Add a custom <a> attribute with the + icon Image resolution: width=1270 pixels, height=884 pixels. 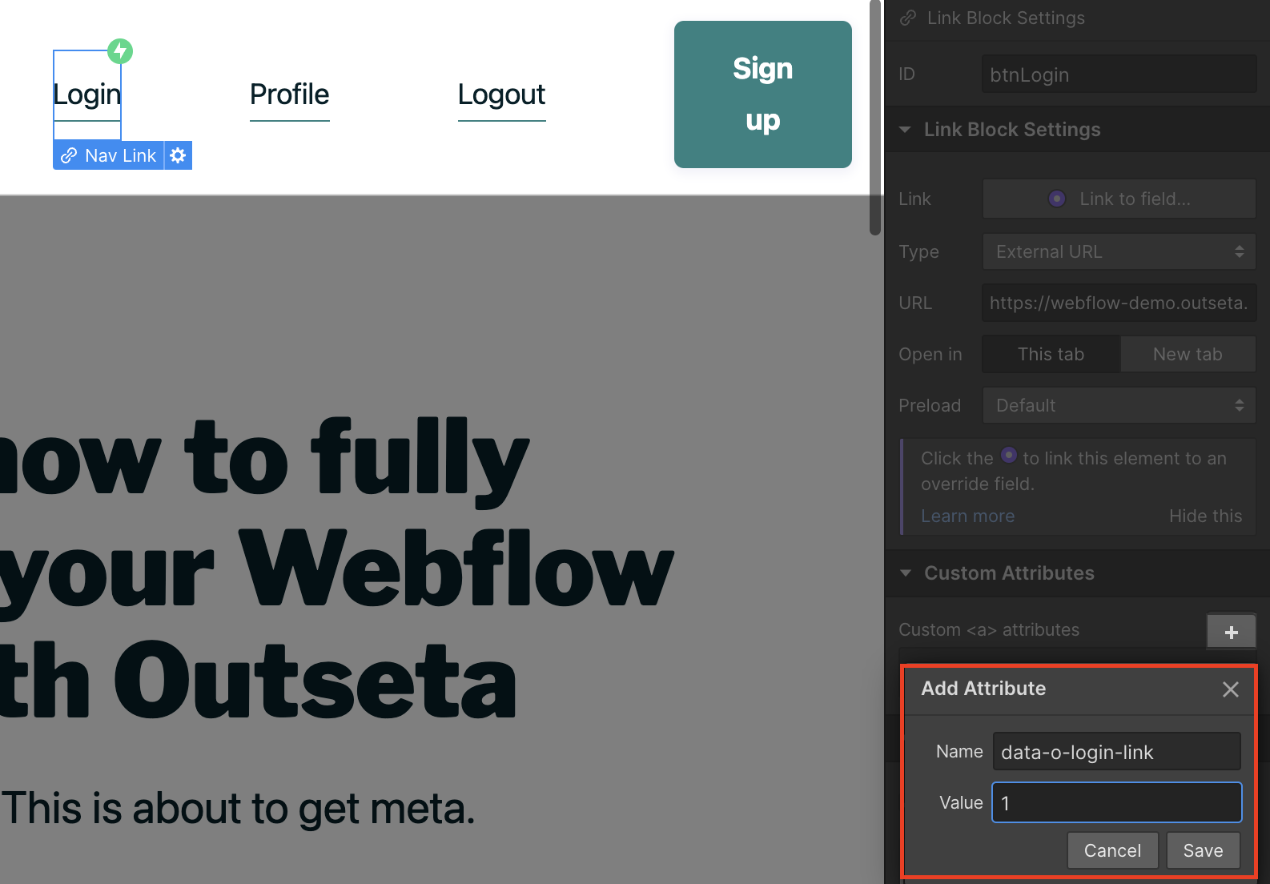click(x=1231, y=631)
